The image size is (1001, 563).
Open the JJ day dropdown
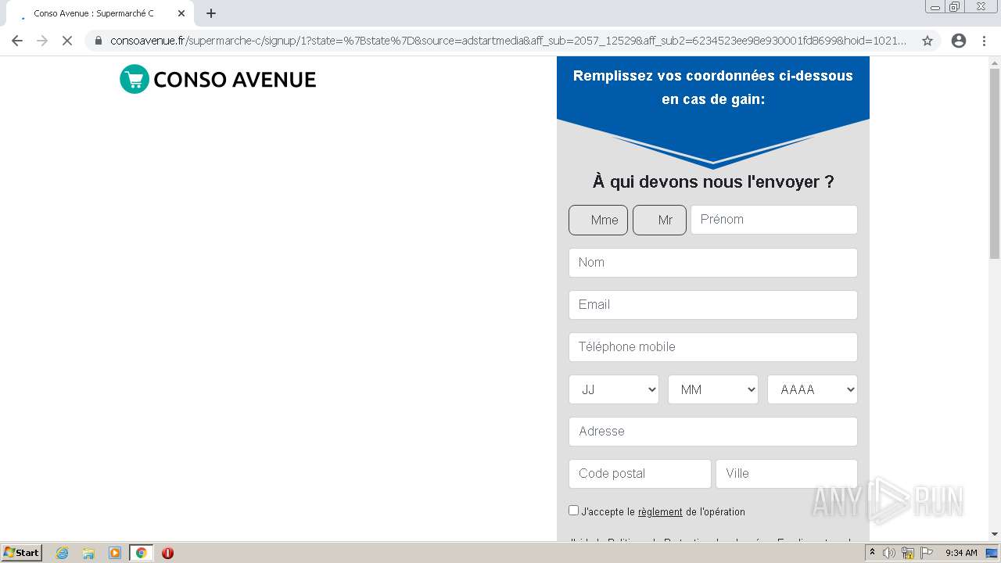[x=614, y=389]
